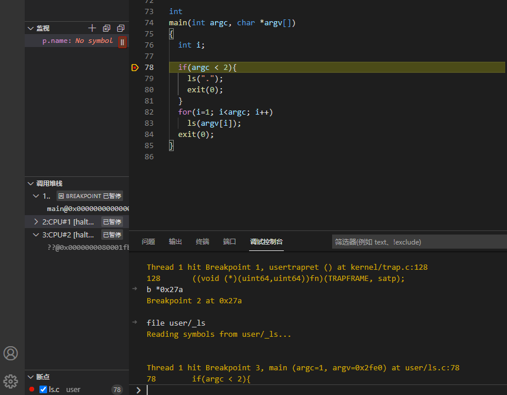Collapse the 3:CPU#2 thread
The width and height of the screenshot is (507, 395).
click(37, 235)
